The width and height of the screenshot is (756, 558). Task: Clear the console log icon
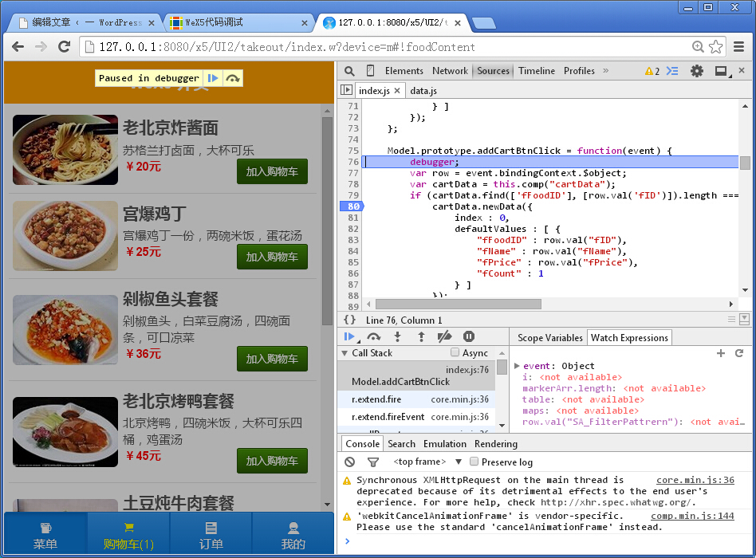coord(350,462)
